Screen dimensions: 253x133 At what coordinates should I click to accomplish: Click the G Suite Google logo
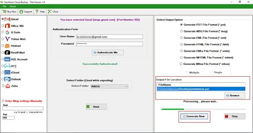tap(7, 32)
